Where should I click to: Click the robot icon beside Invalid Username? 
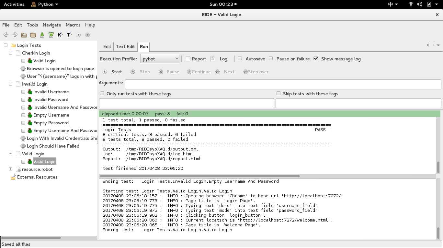(30, 92)
